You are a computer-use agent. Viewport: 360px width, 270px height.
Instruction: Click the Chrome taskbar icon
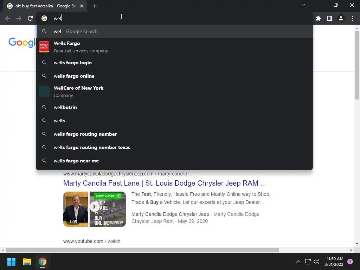43,262
